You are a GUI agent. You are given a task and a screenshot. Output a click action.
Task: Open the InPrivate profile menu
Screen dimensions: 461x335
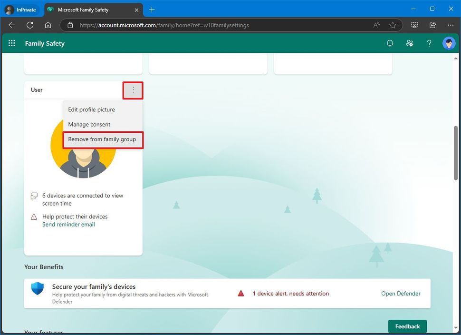[x=21, y=10]
